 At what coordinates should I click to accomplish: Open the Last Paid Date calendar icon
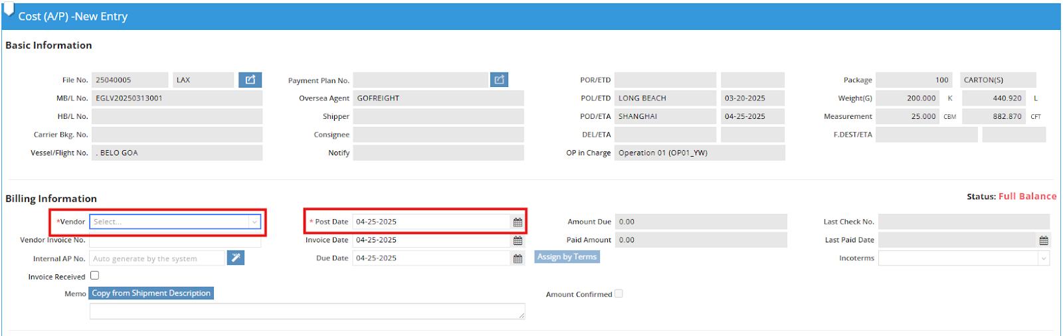[x=1044, y=240]
